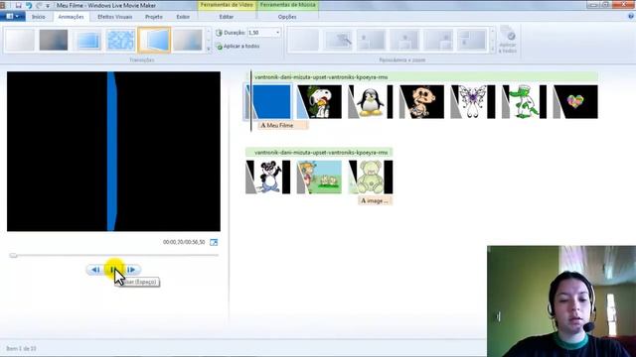Open Opções tab under Ferramentas de Música
Screen dimensions: 636x357
click(287, 17)
